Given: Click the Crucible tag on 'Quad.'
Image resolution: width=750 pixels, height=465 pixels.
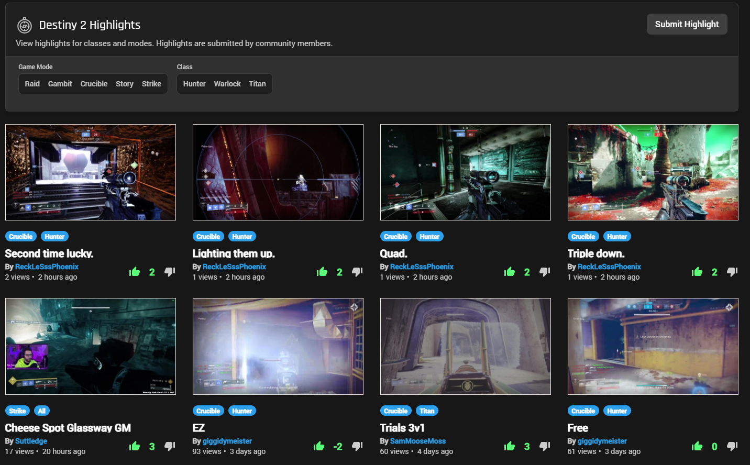Looking at the screenshot, I should pyautogui.click(x=396, y=237).
